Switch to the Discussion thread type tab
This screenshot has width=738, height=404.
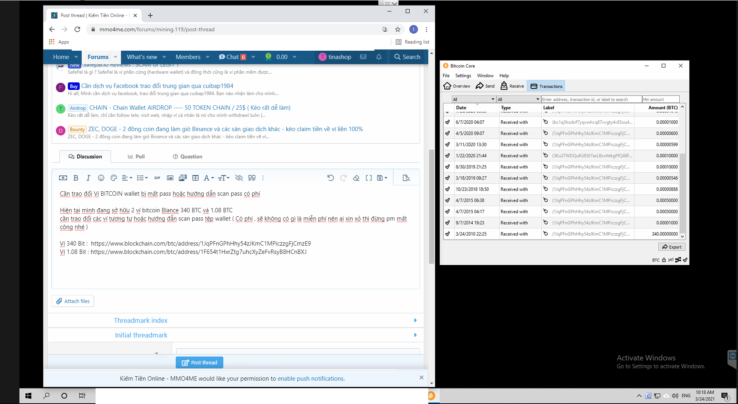[x=85, y=157]
